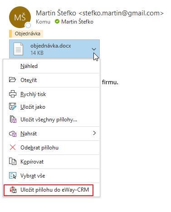The width and height of the screenshot is (171, 212).
Task: Expand the Nahrát submenu arrow
Action: coord(94,133)
